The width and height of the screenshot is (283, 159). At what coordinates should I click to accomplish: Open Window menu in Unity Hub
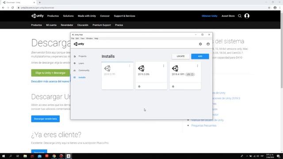(89, 38)
